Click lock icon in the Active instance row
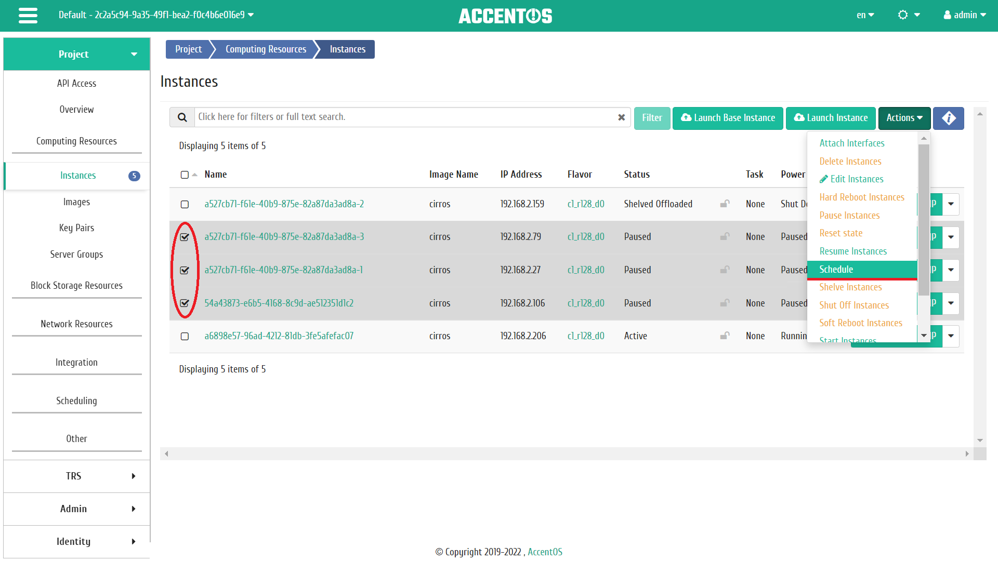Image resolution: width=998 pixels, height=561 pixels. tap(725, 336)
